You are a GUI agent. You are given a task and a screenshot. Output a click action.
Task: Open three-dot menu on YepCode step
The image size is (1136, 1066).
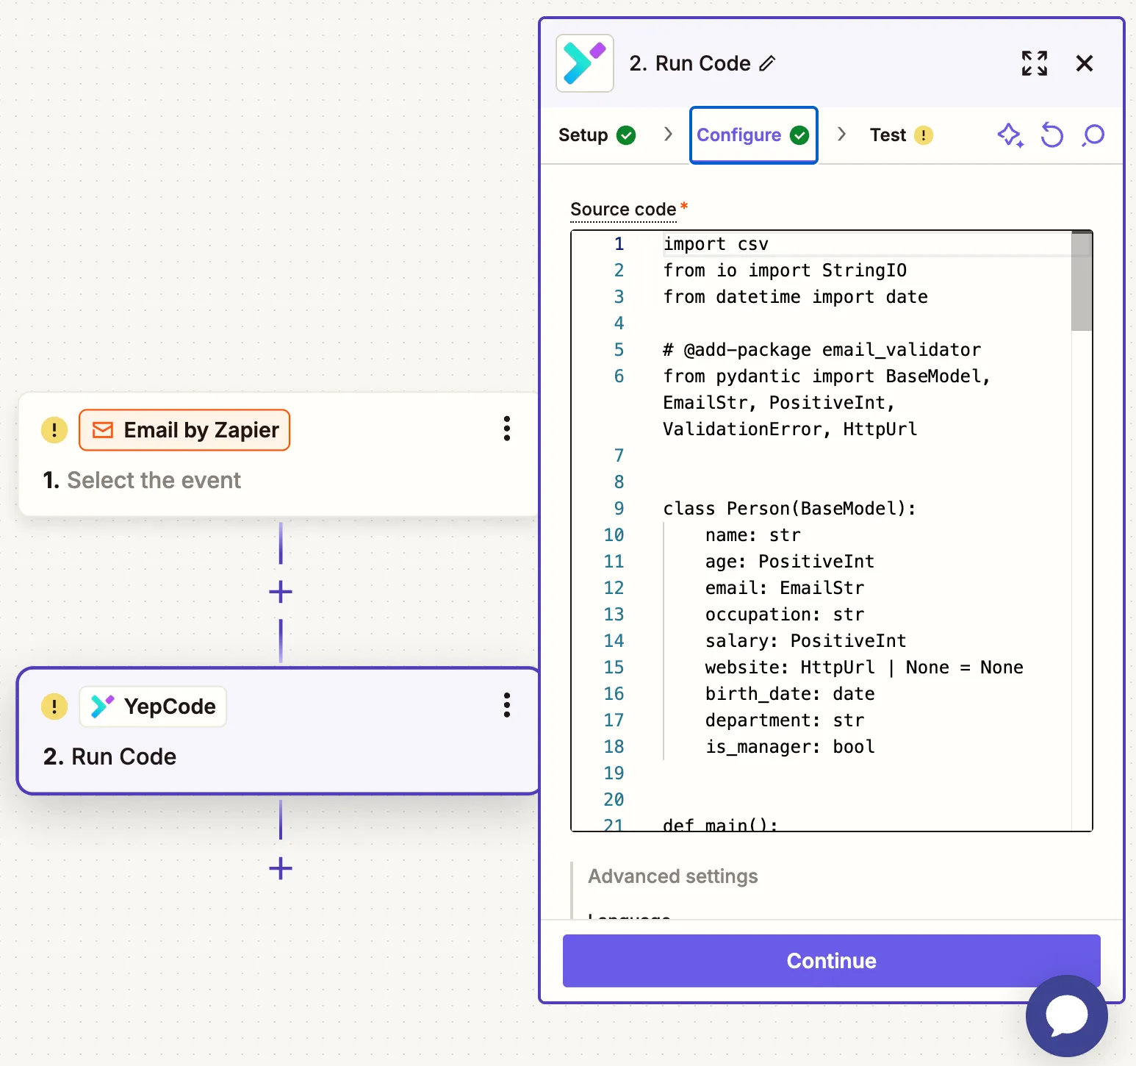506,705
